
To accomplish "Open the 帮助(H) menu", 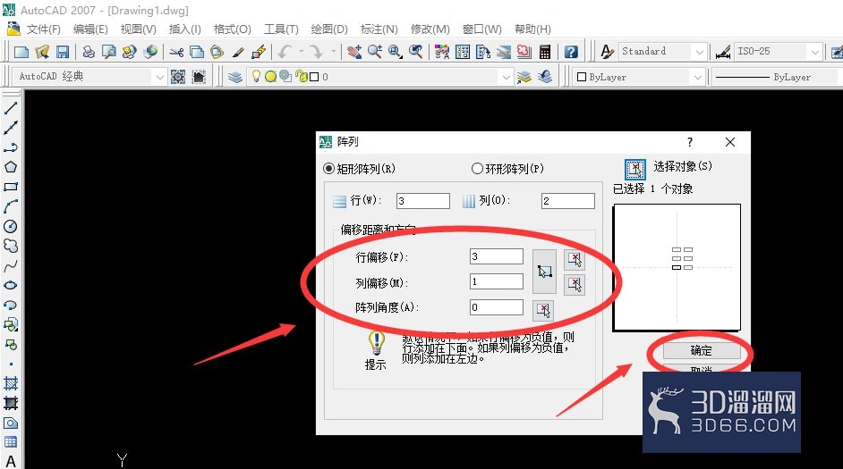I will (x=532, y=29).
